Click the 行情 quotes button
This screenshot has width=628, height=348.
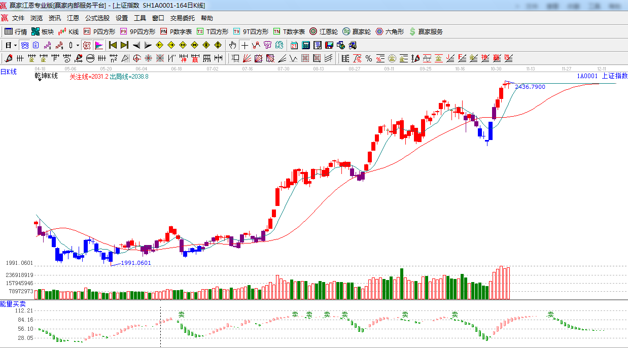point(16,31)
